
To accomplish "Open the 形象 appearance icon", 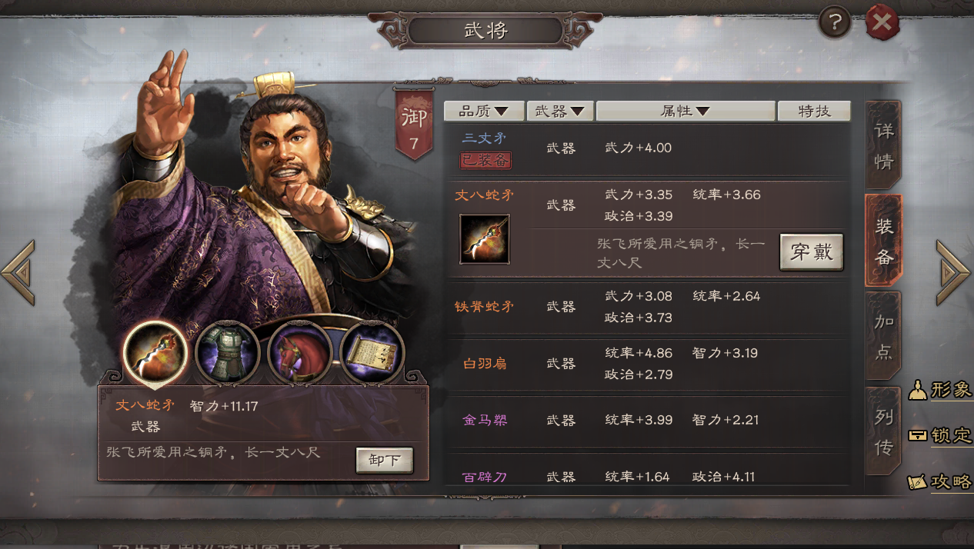I will pos(940,389).
